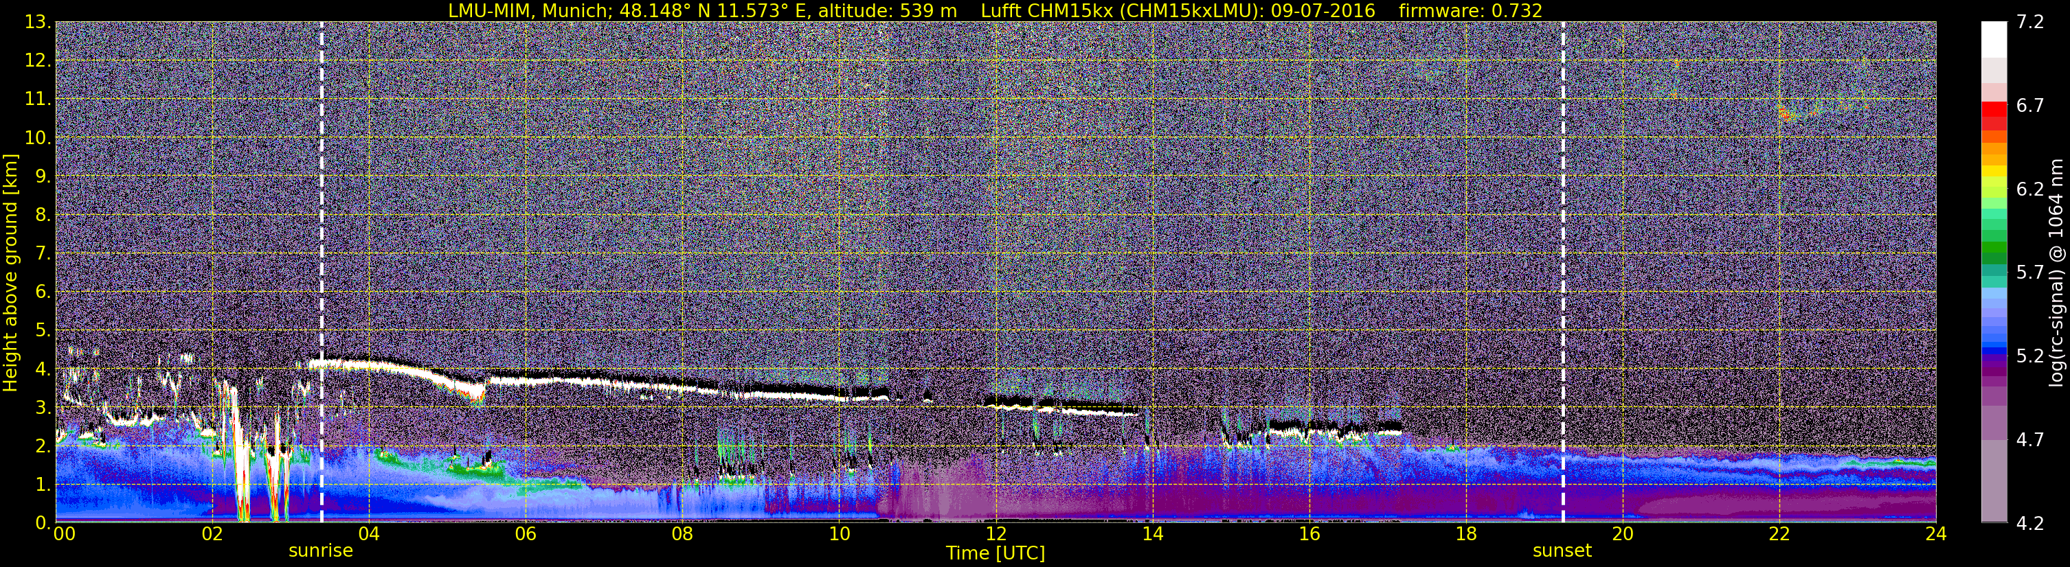Click the time axis tick label 04
Image resolution: width=2070 pixels, height=567 pixels.
[x=369, y=535]
